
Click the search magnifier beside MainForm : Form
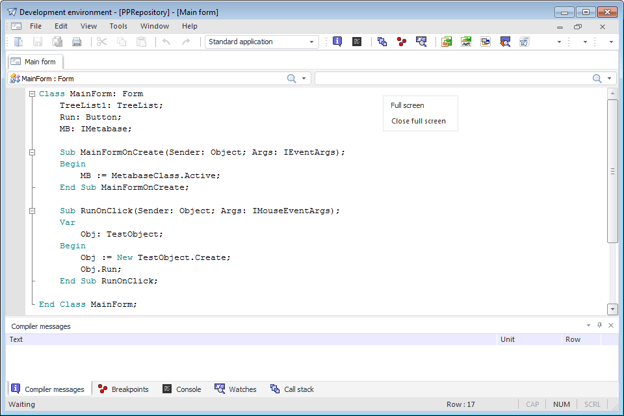[292, 79]
